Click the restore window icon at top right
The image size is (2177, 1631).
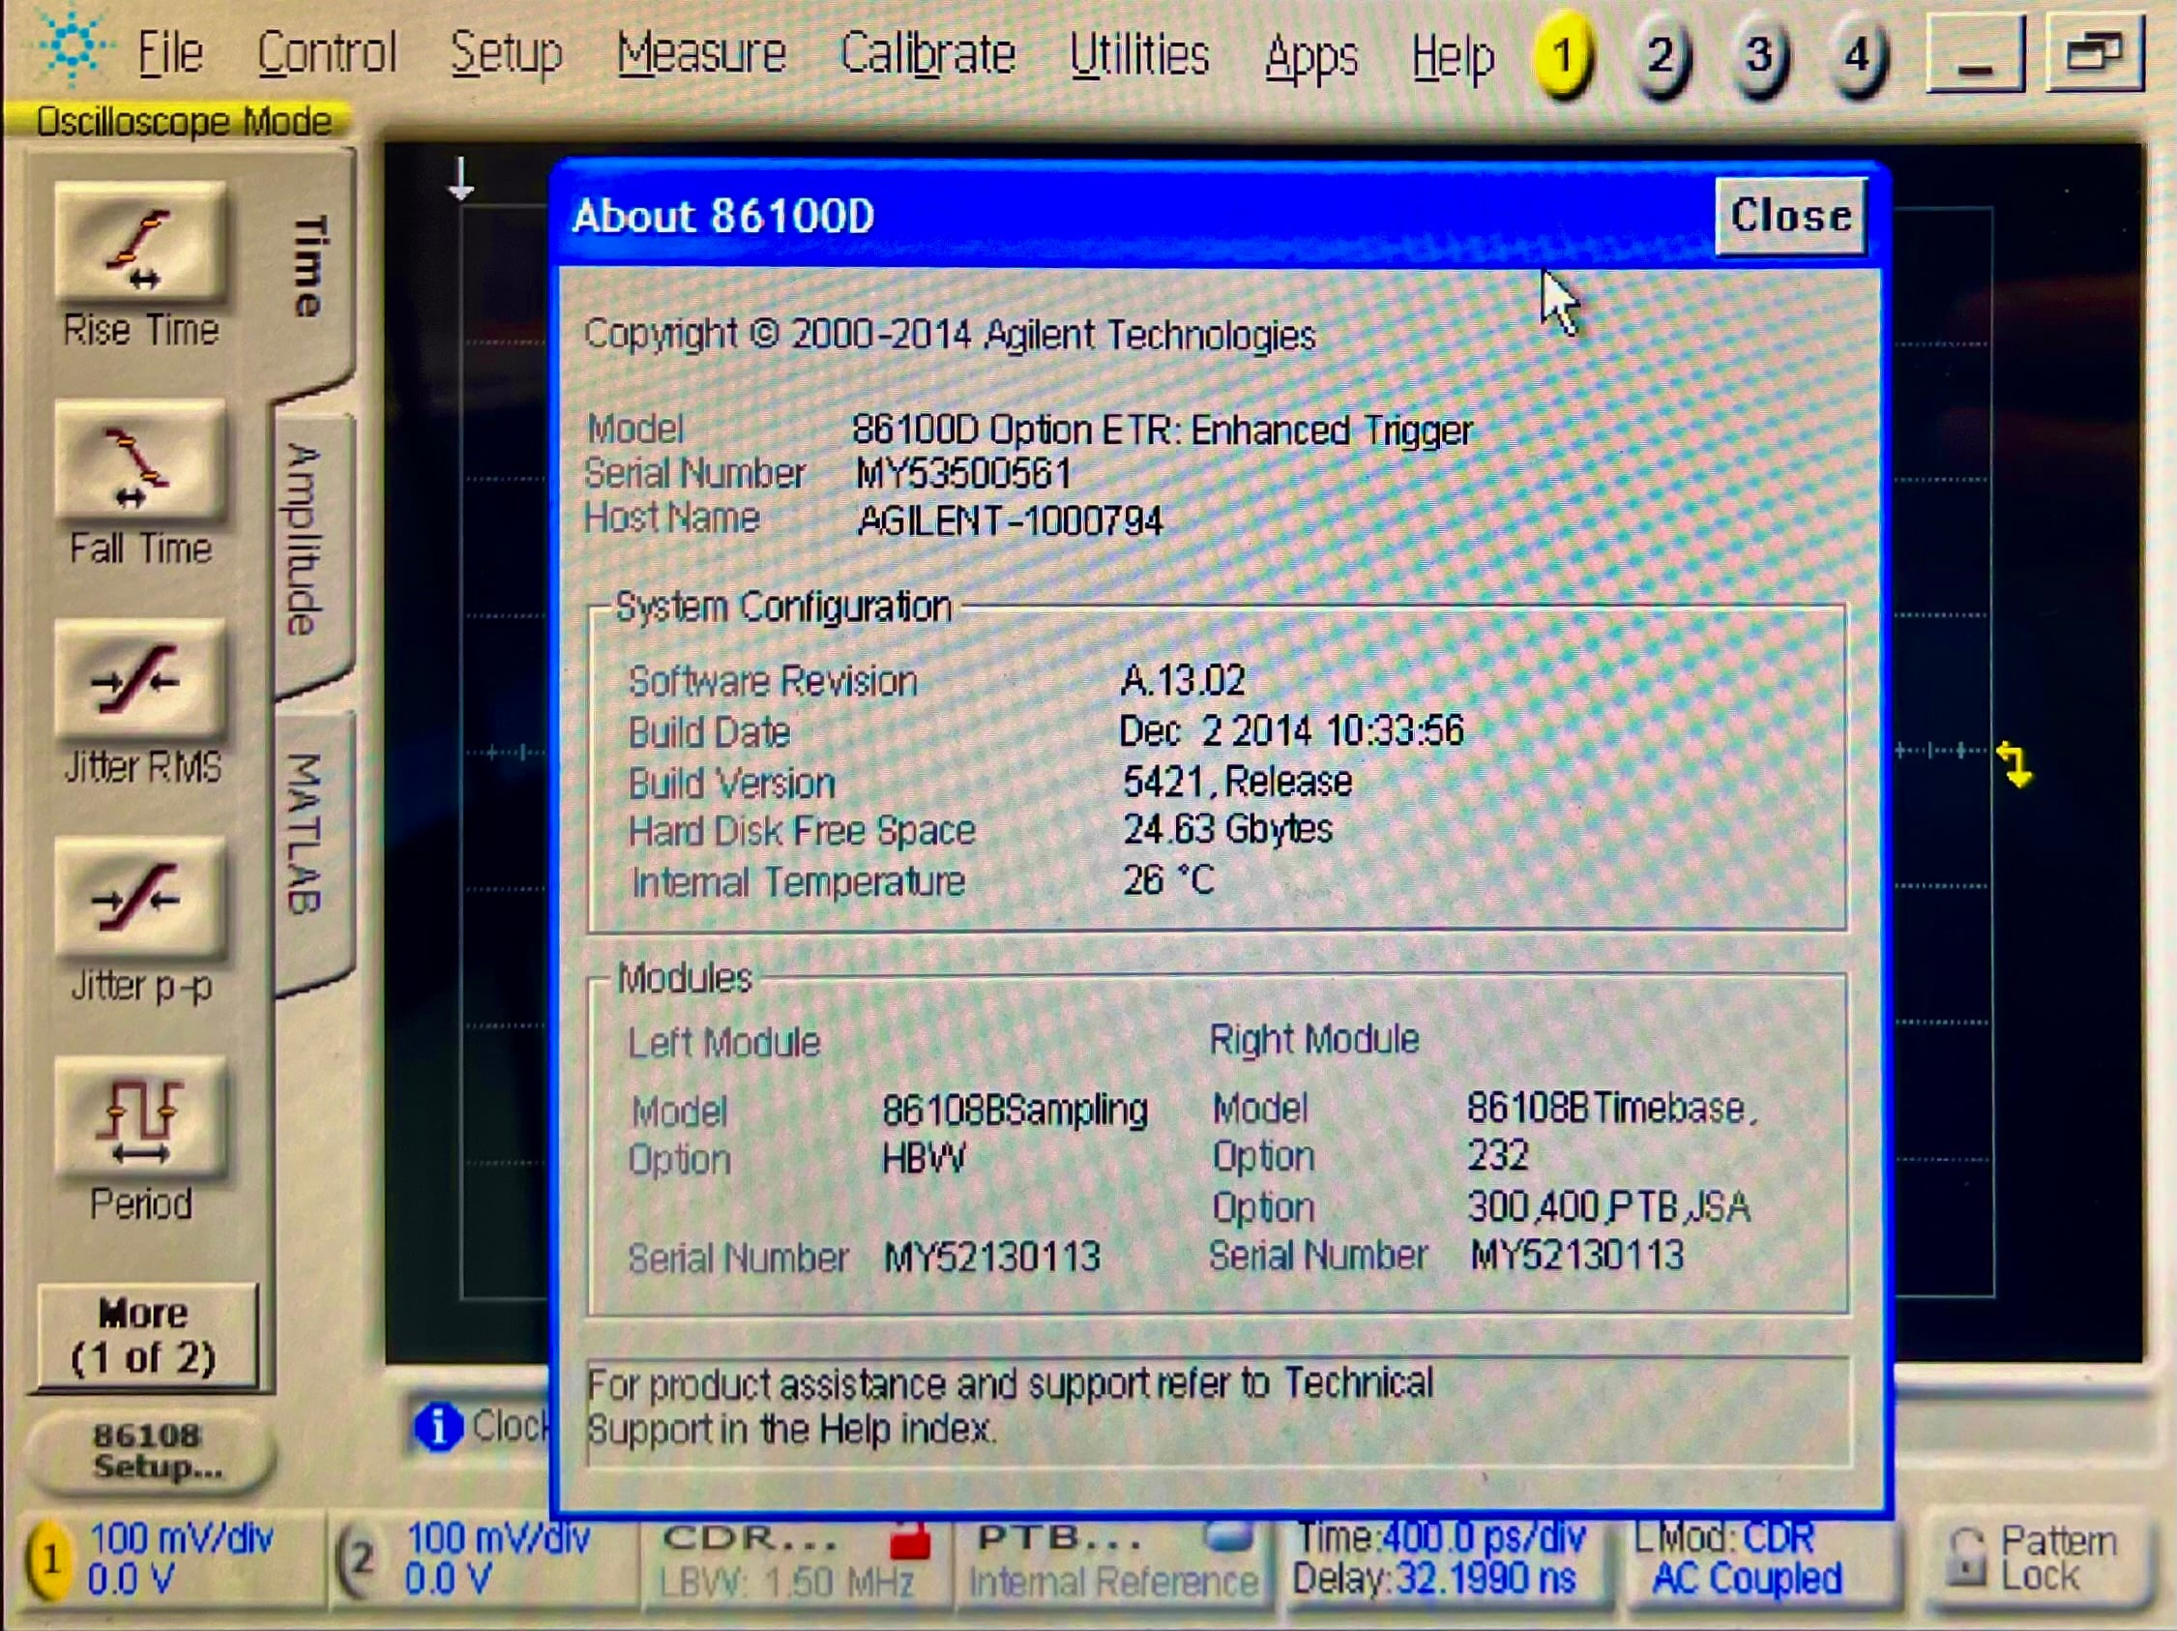click(x=2095, y=54)
